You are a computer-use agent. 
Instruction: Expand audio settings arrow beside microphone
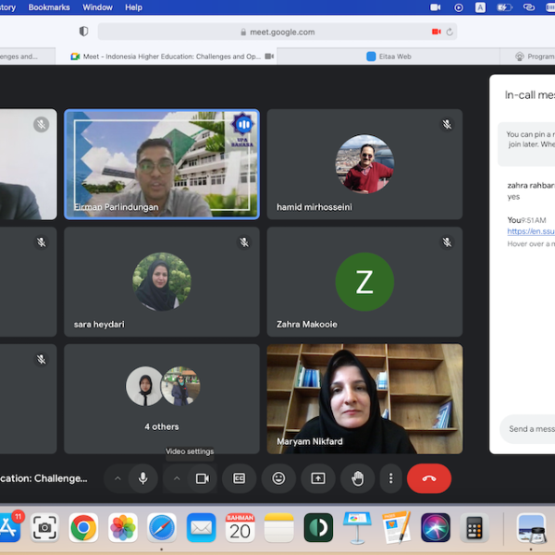(117, 478)
